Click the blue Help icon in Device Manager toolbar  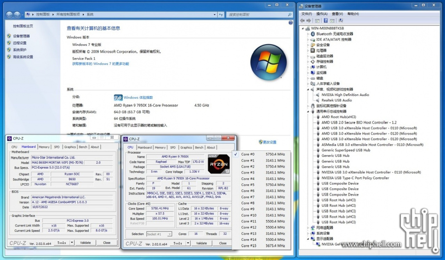[x=325, y=20]
